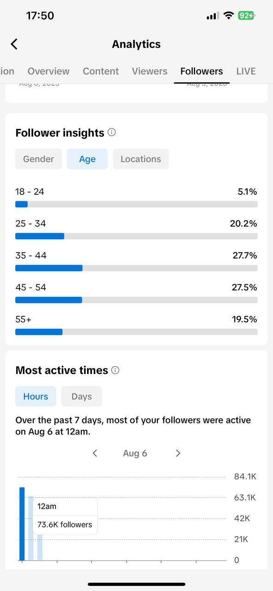Image resolution: width=273 pixels, height=591 pixels.
Task: Open the LIVE tab
Action: coord(246,71)
